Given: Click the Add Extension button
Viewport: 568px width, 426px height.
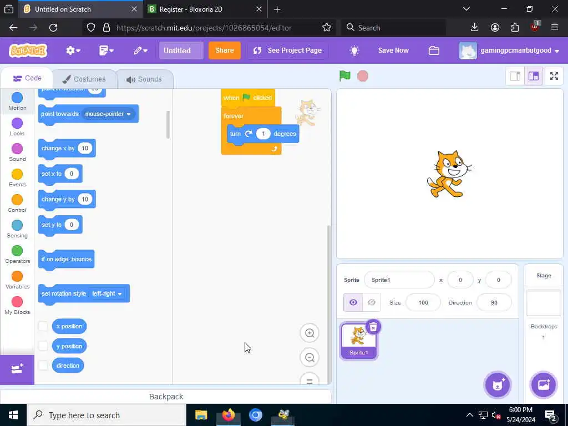Looking at the screenshot, I should [x=17, y=369].
